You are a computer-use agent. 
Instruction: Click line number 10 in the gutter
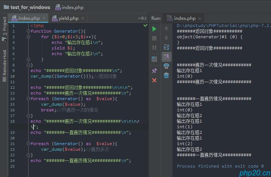pyautogui.click(x=12, y=76)
